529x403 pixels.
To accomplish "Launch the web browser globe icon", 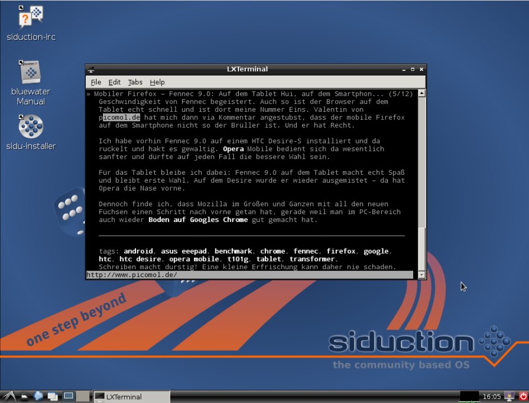I will coord(38,396).
